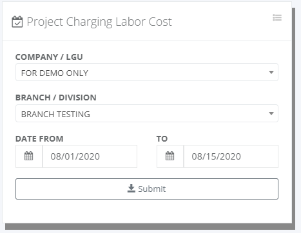Expand the Company / LGU dropdown arrow
The image size is (301, 233).
click(x=271, y=72)
